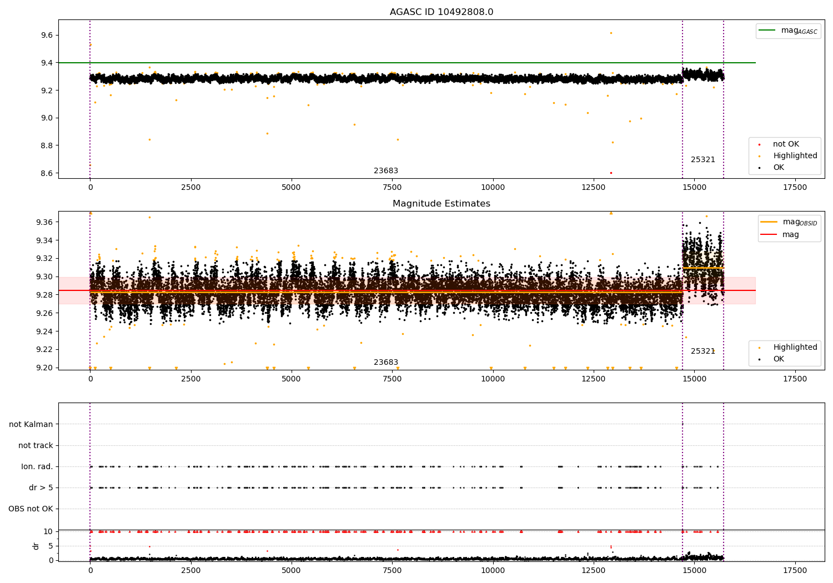This screenshot has width=833, height=583.
Task: Click the '17500' x-tick under the bottom plot
Action: [x=795, y=570]
